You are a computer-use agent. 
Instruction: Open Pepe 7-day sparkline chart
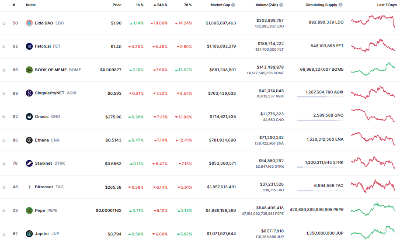373,209
